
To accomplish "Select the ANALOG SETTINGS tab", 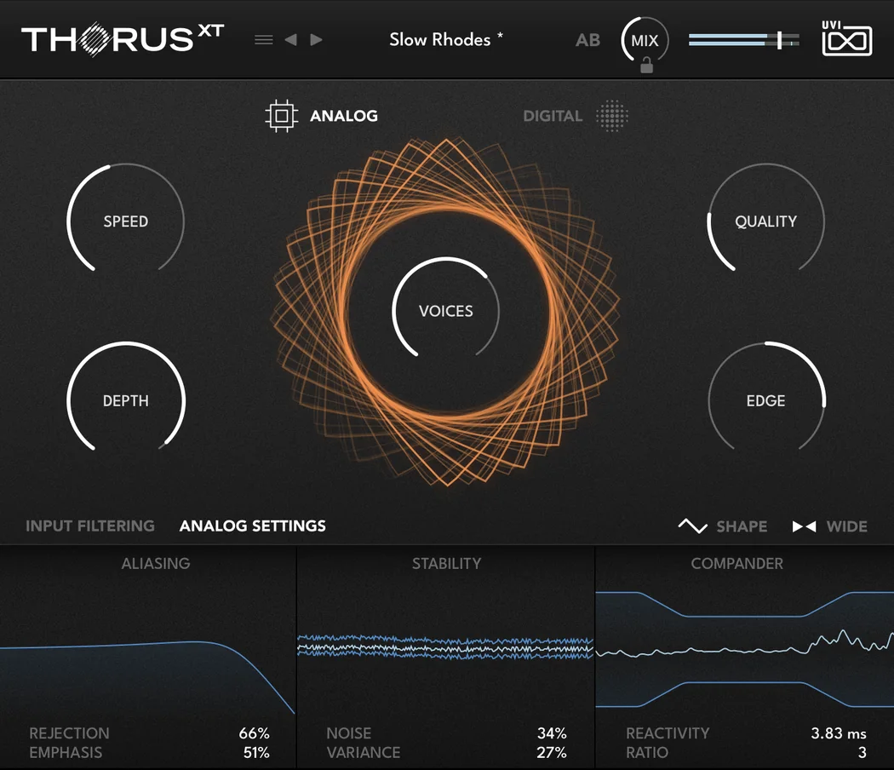I will (x=253, y=526).
